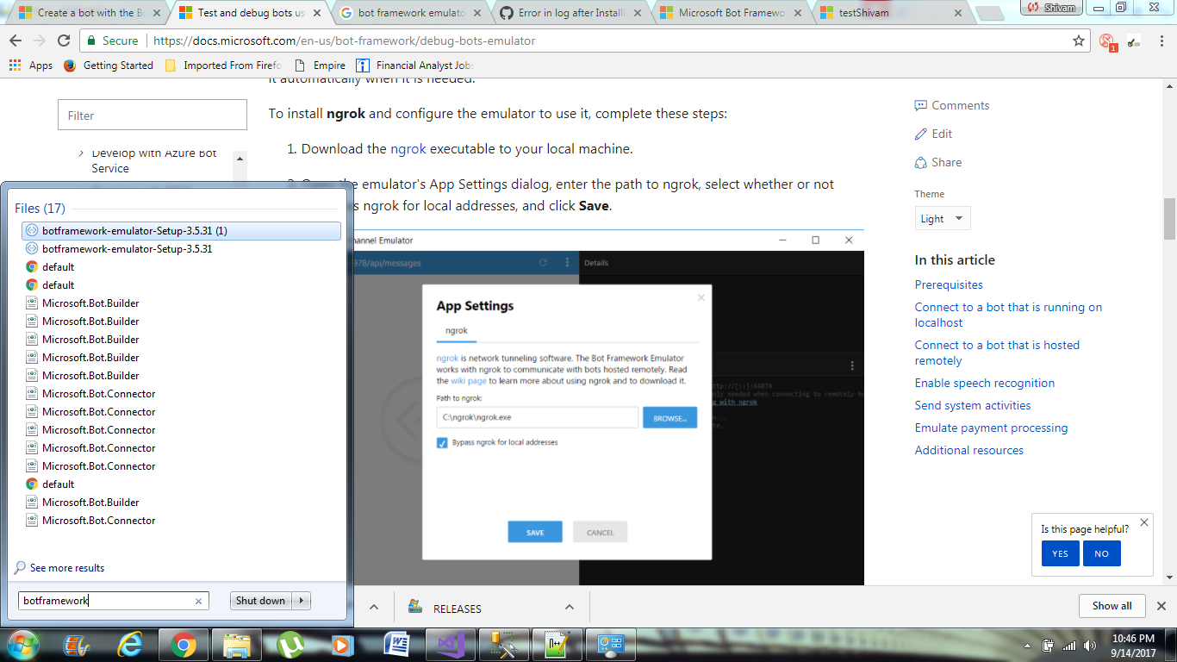This screenshot has width=1177, height=662.
Task: Click SAVE in the App Settings dialog
Action: coord(534,532)
